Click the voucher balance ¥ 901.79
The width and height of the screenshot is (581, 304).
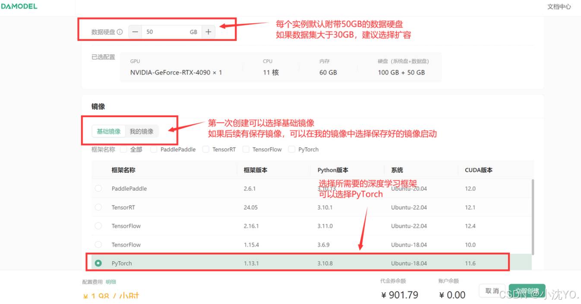tap(400, 295)
